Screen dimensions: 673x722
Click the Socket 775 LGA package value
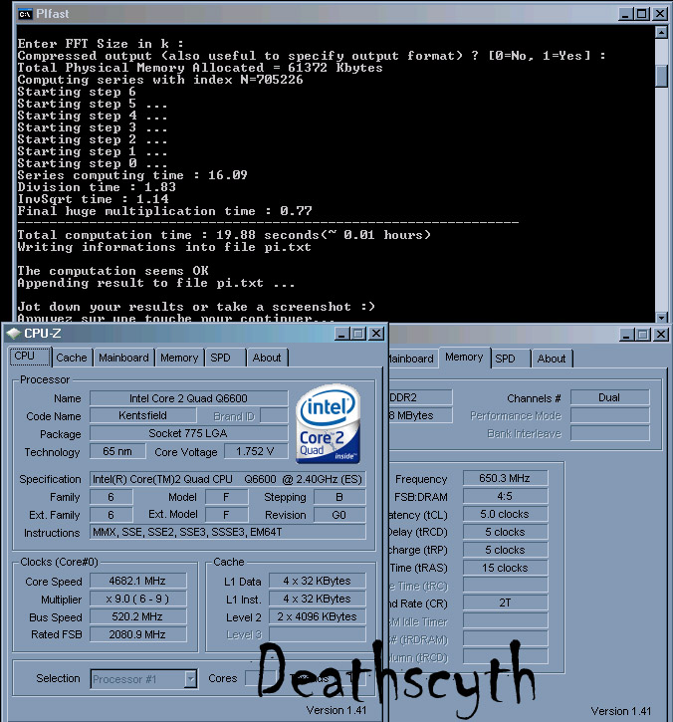click(189, 433)
